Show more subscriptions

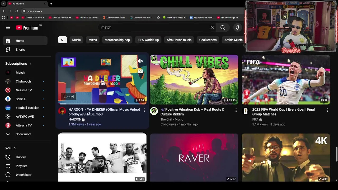click(x=25, y=134)
